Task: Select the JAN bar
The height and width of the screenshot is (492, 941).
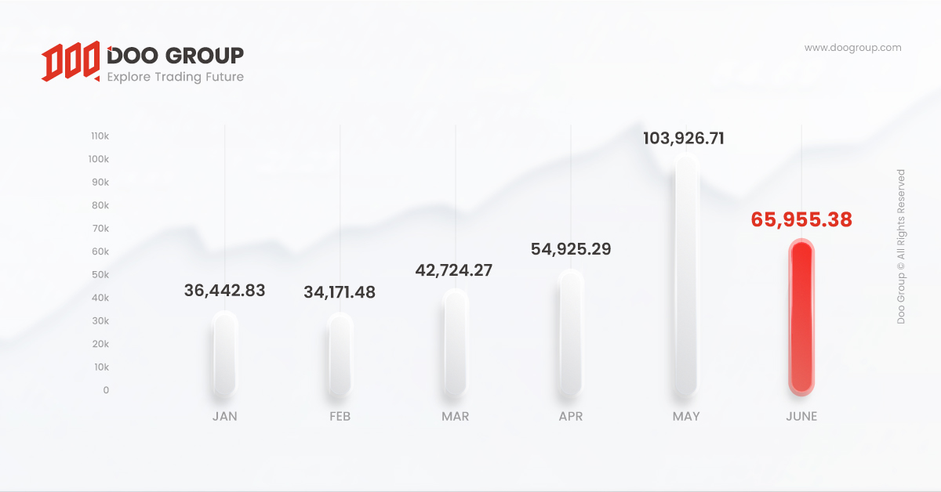Action: [225, 353]
